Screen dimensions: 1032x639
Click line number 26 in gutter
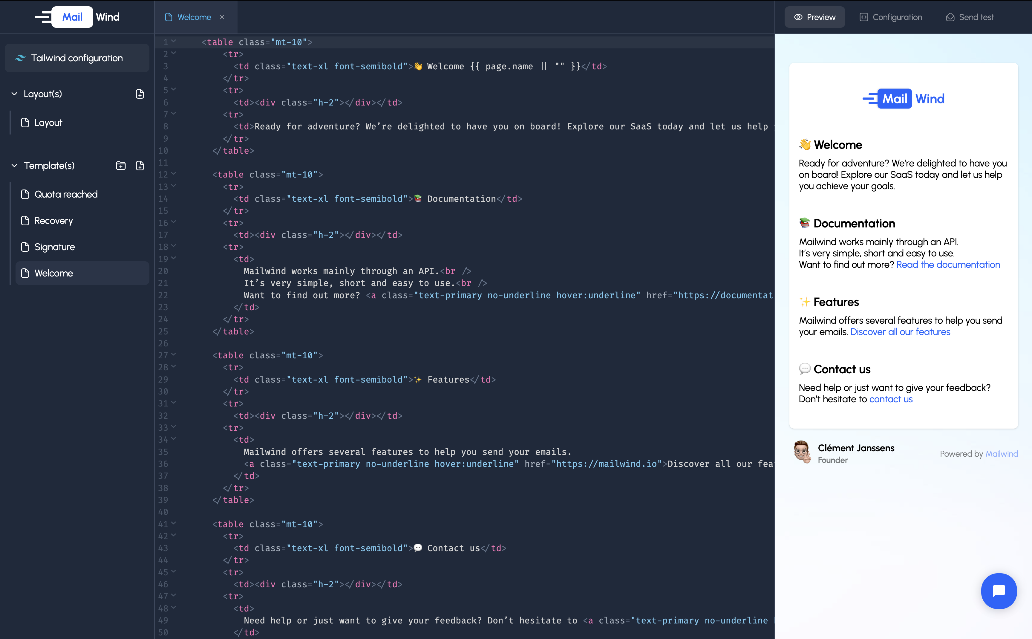pyautogui.click(x=163, y=343)
